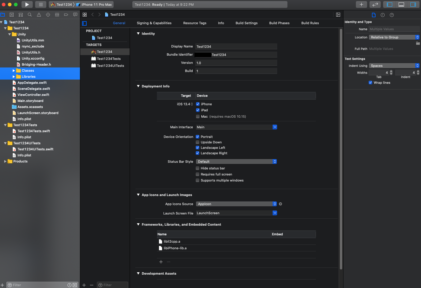The width and height of the screenshot is (421, 288).
Task: Show the History inspector clock icon
Action: point(383,15)
